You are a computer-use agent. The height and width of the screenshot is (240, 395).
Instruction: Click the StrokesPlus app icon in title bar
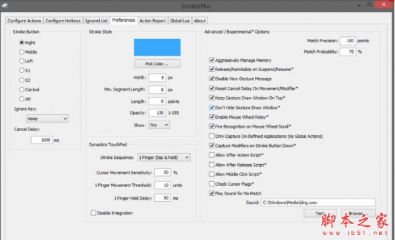pos(5,5)
